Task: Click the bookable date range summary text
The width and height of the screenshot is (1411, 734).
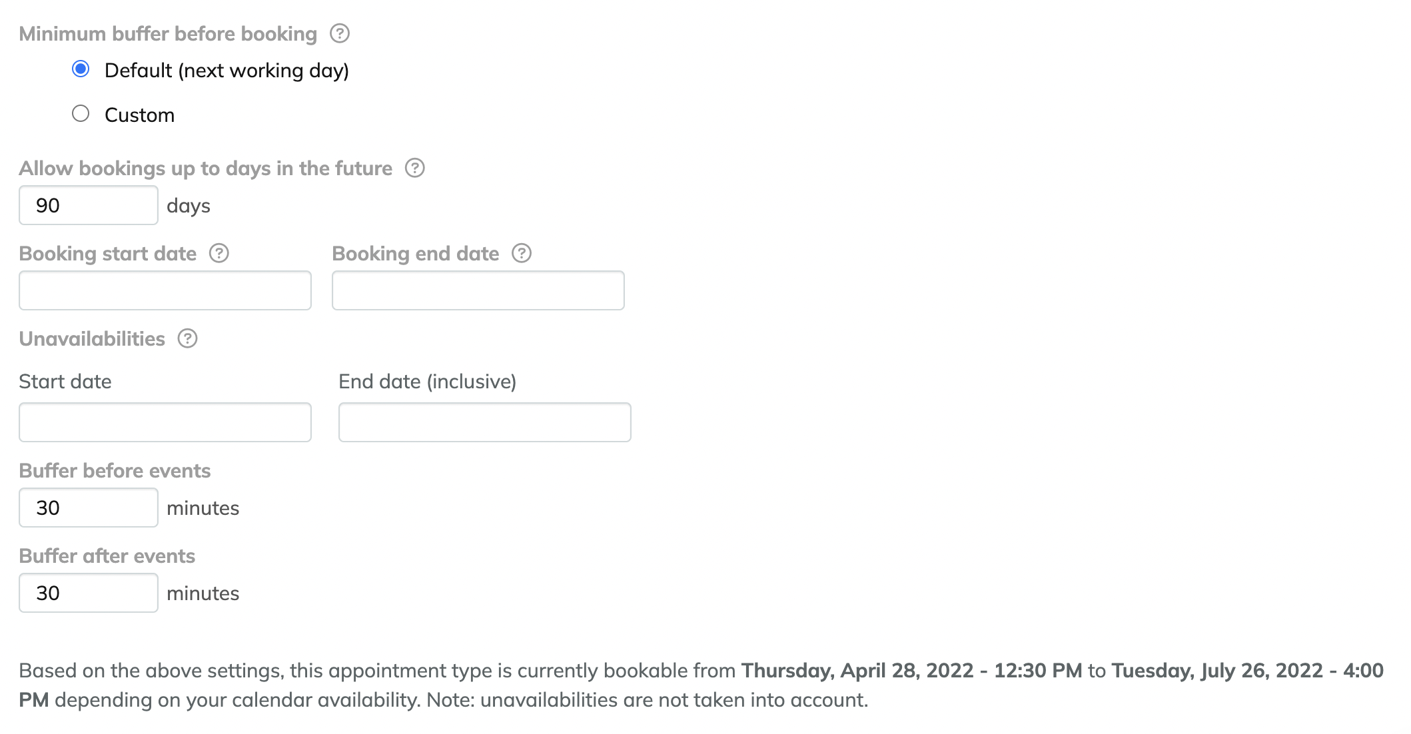Action: (x=702, y=685)
